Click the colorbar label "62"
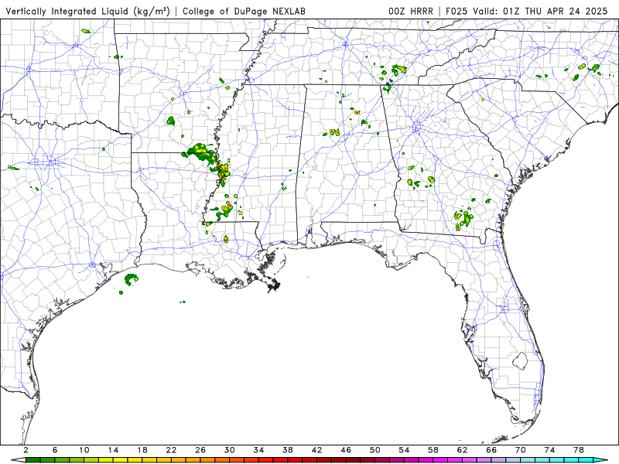Image resolution: width=619 pixels, height=464 pixels. (463, 450)
